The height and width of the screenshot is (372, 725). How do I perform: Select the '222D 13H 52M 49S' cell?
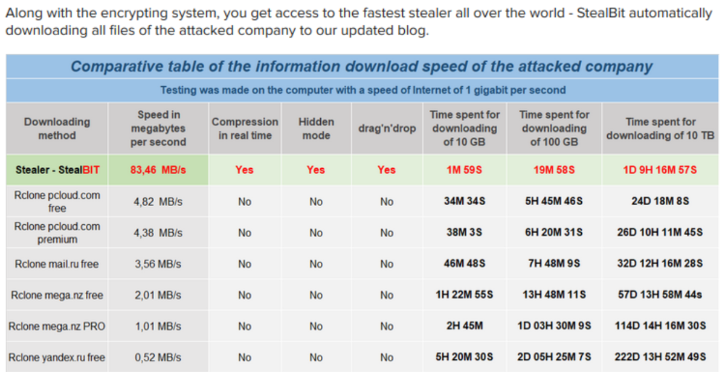pos(660,357)
